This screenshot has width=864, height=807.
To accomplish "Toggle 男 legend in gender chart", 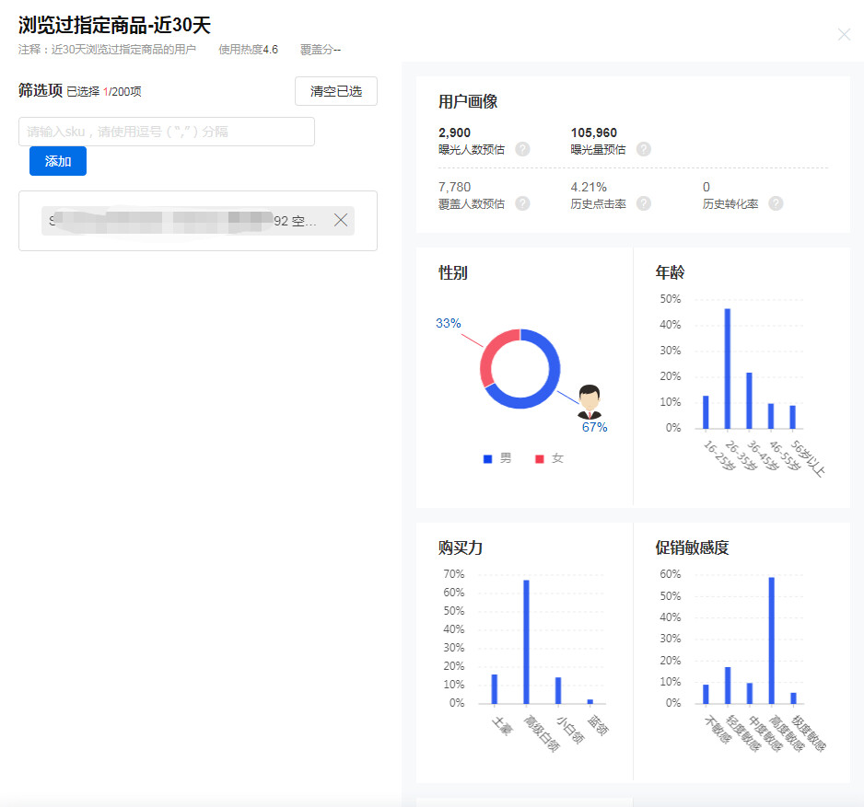I will 497,458.
